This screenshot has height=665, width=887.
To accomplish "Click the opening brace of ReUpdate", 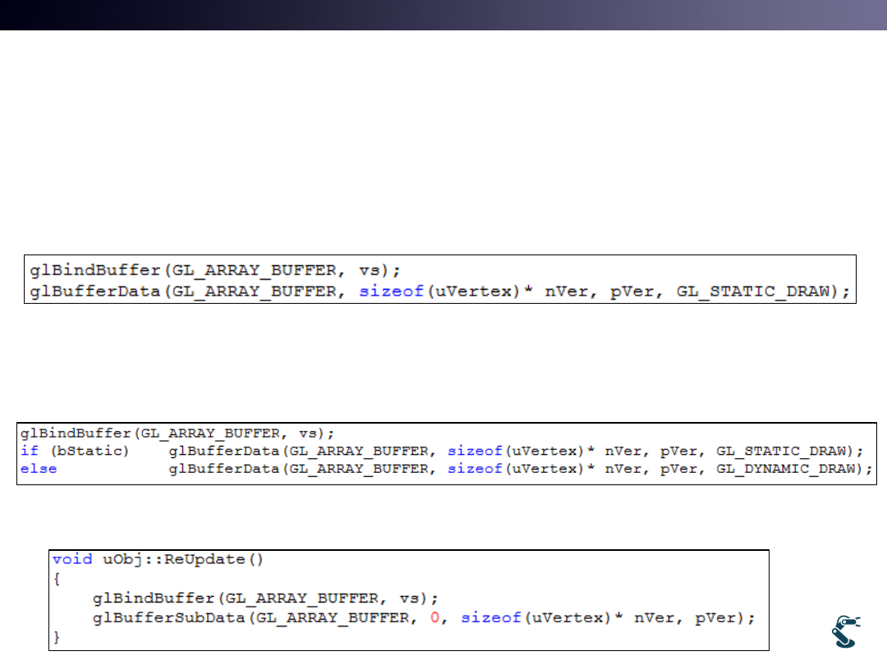I will point(57,578).
